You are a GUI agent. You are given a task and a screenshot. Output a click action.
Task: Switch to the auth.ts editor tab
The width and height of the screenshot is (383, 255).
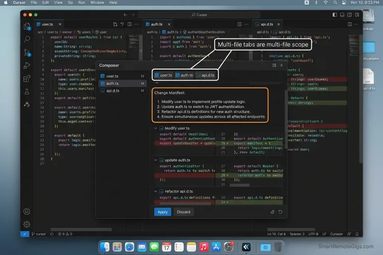pyautogui.click(x=156, y=24)
